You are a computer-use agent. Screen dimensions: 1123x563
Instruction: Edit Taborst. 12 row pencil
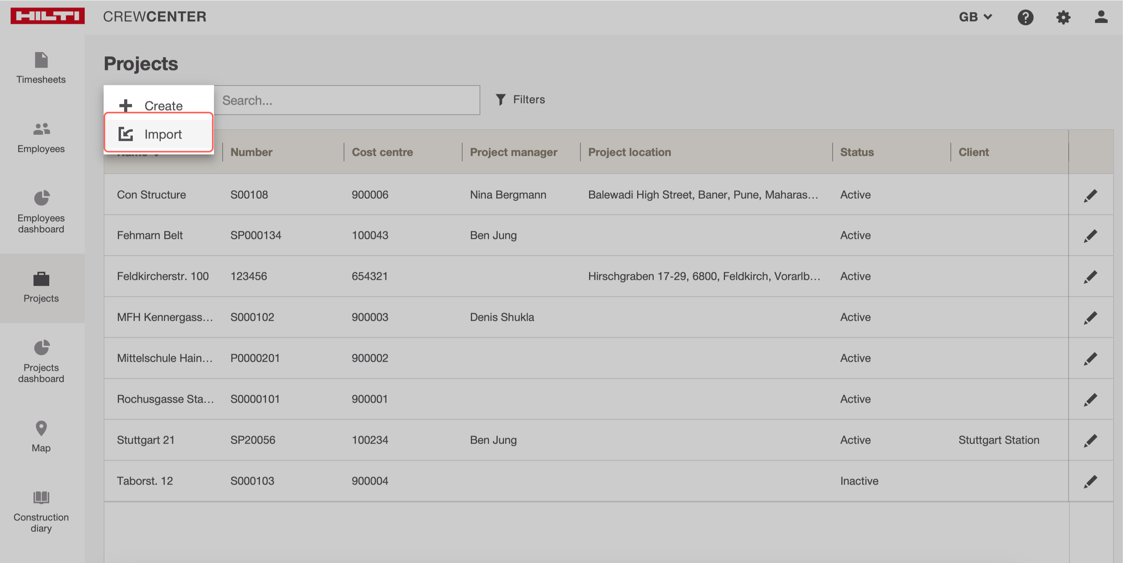point(1090,482)
